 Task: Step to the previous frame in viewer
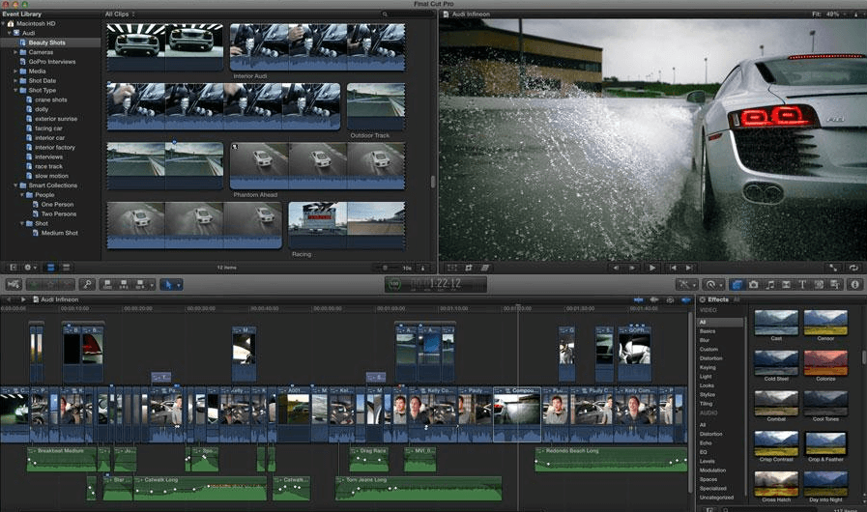point(616,268)
